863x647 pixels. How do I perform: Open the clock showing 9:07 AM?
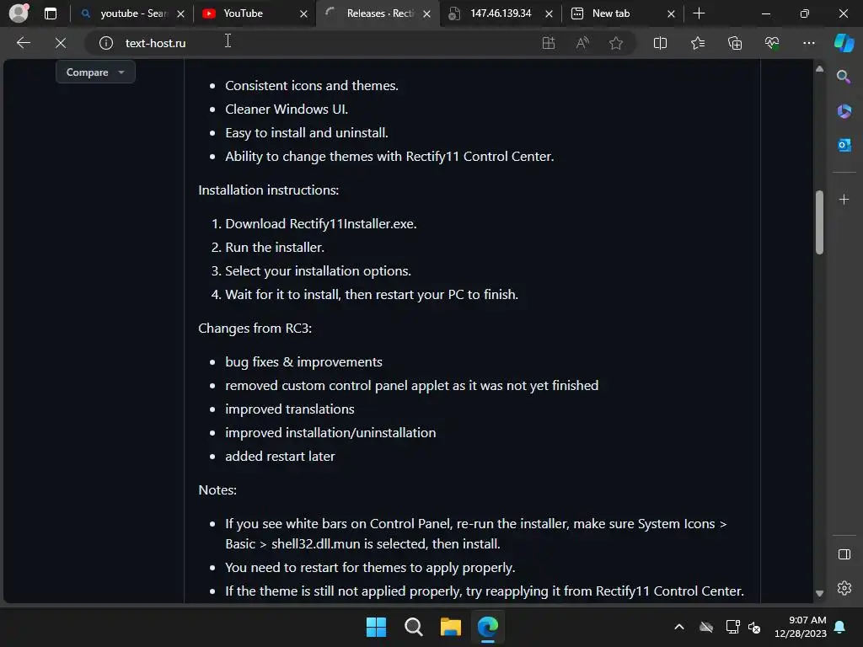[x=801, y=627]
